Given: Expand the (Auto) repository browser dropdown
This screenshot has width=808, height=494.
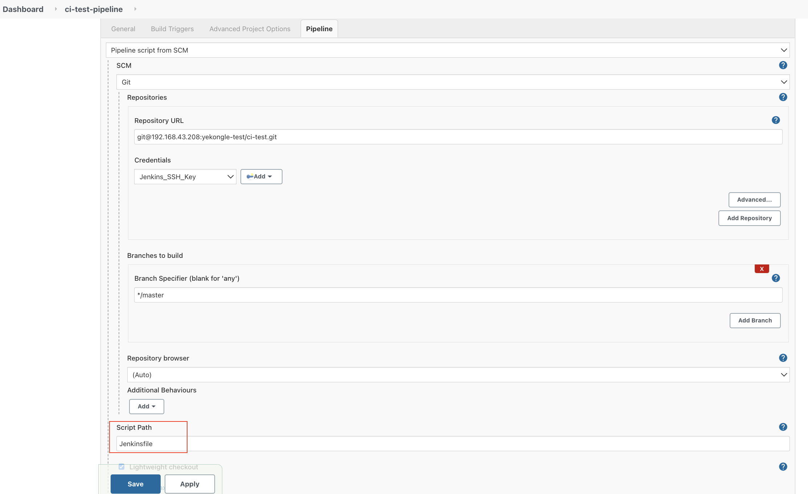Looking at the screenshot, I should click(458, 375).
